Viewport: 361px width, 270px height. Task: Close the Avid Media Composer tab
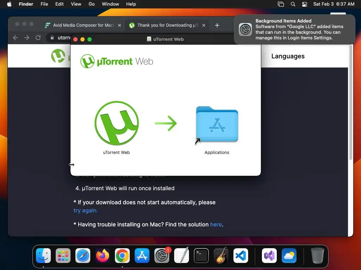(x=119, y=25)
